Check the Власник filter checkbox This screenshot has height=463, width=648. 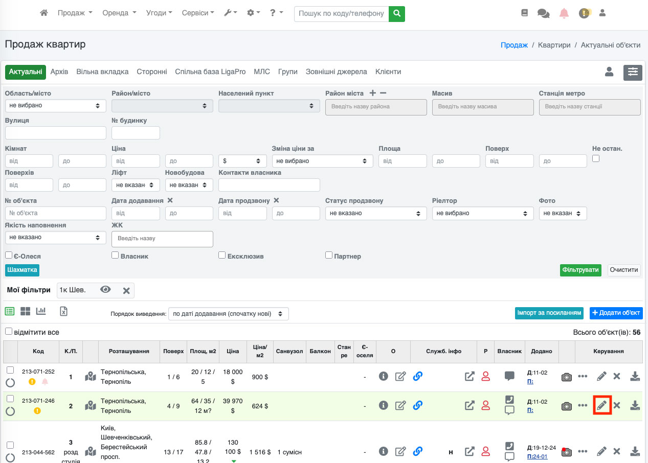[x=115, y=255]
